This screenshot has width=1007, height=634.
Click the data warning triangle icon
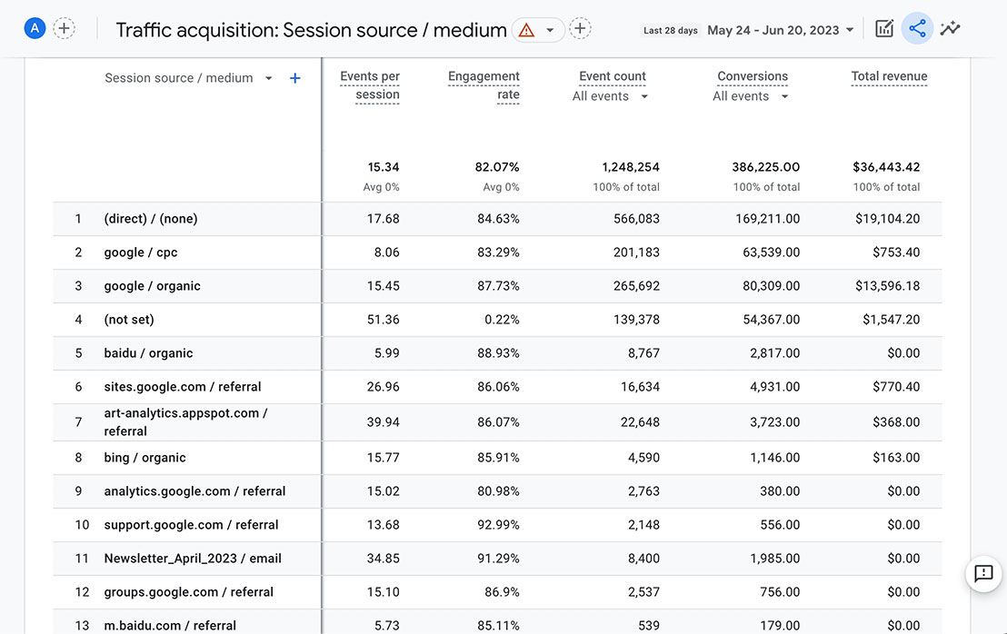526,29
